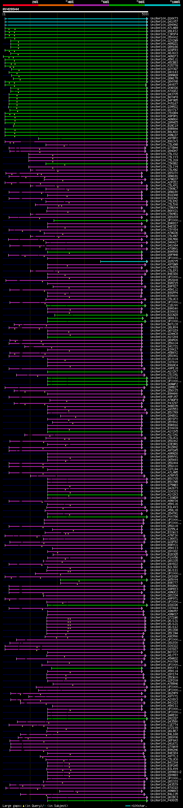Select the query name AV428944
This screenshot has width=183, height=808.
[x=11, y=9]
